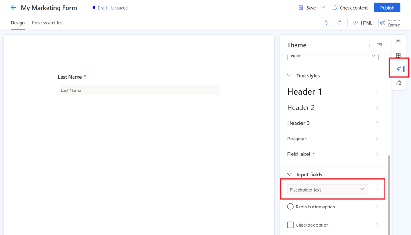The height and width of the screenshot is (235, 411).
Task: Tick the Checkbox option box
Action: click(290, 225)
